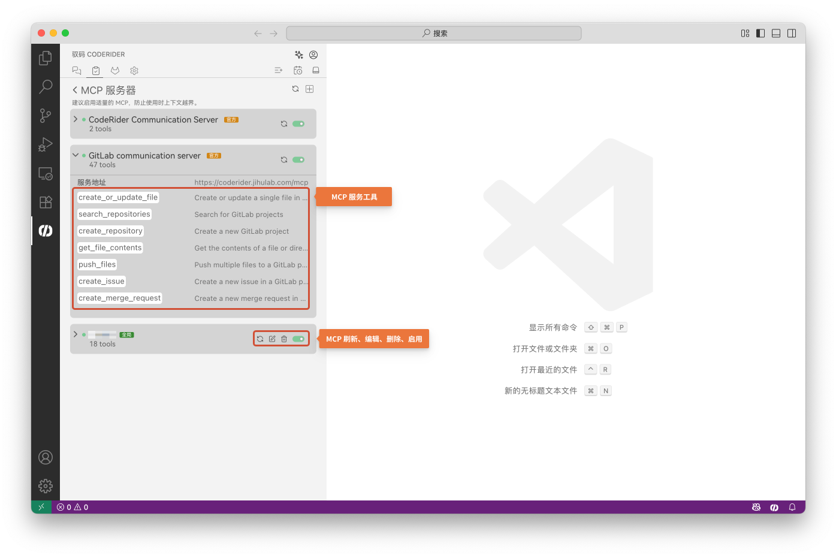This screenshot has width=839, height=558.
Task: Open the notifications bell in the status bar
Action: [792, 507]
